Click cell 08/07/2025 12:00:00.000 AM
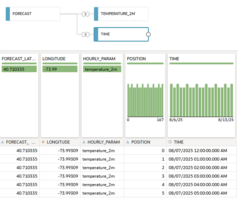 (x=202, y=151)
